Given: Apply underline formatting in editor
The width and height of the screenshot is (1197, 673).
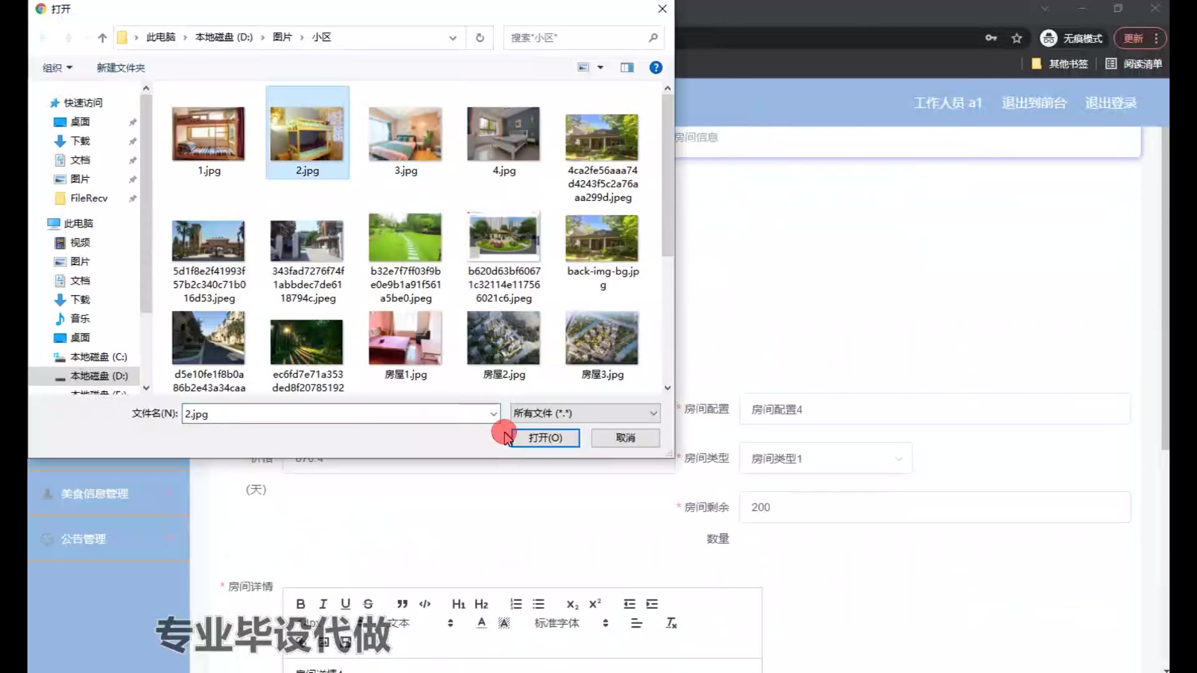Looking at the screenshot, I should [345, 604].
